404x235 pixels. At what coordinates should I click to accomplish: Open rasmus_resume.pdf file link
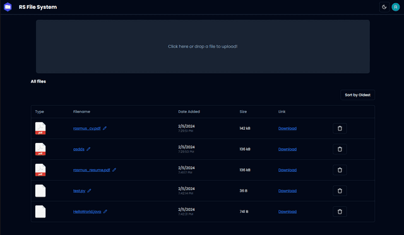coord(92,170)
